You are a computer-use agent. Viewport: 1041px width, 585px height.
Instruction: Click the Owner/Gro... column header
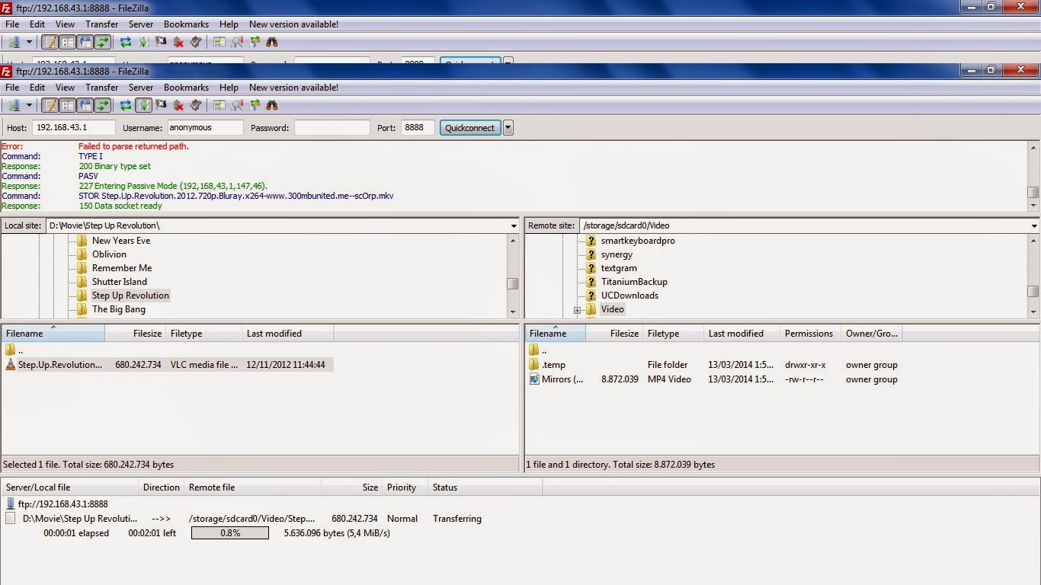pyautogui.click(x=872, y=334)
